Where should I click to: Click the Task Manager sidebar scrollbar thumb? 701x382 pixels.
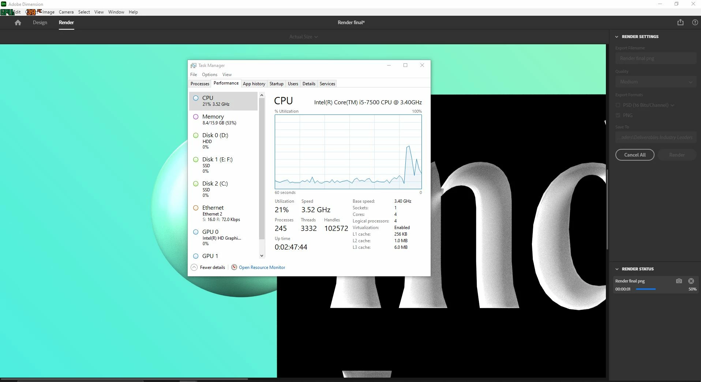click(262, 169)
